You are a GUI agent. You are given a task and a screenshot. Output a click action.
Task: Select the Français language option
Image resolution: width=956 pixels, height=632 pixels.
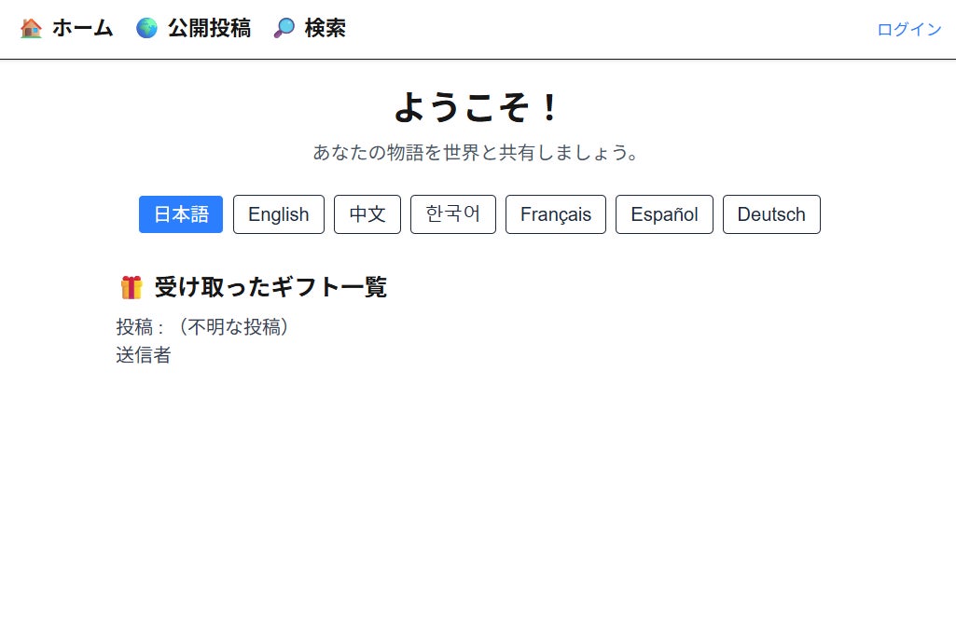(556, 214)
